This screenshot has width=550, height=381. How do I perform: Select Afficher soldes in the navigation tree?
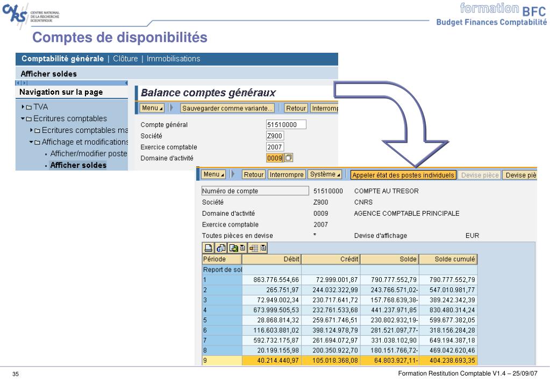click(78, 165)
